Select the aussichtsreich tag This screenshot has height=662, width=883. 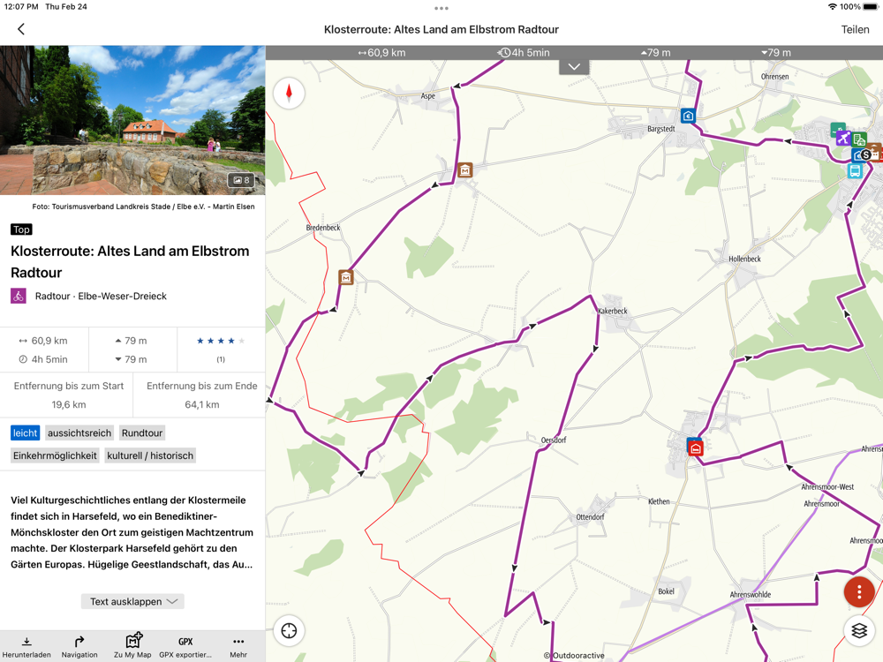coord(79,433)
